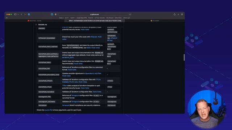The height and width of the screenshot is (130, 232).
Task: Open the Available TFLint rules link
Action: click(x=70, y=82)
